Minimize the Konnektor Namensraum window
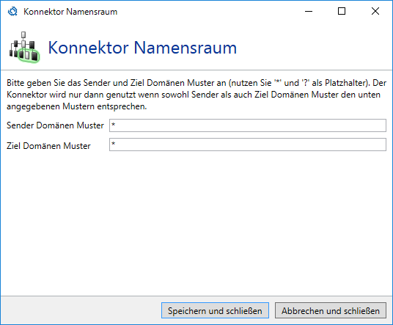Viewport: 393px width, 325px height. (309, 11)
